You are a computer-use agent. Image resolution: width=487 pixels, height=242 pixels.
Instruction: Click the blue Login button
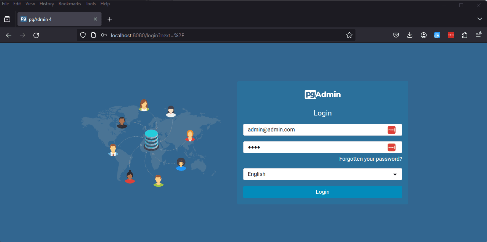point(322,192)
